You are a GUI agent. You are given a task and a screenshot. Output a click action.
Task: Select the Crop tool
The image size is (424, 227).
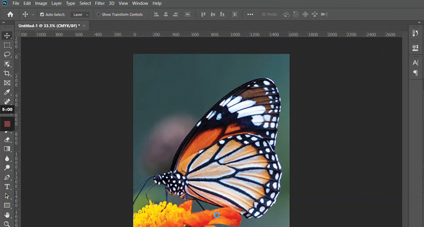point(7,73)
